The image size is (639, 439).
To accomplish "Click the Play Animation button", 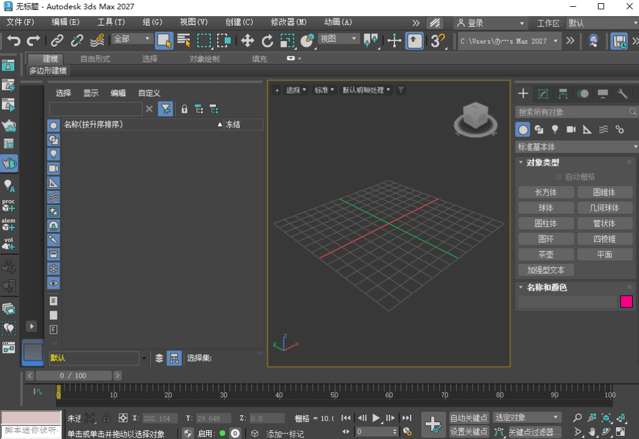I will pyautogui.click(x=376, y=418).
